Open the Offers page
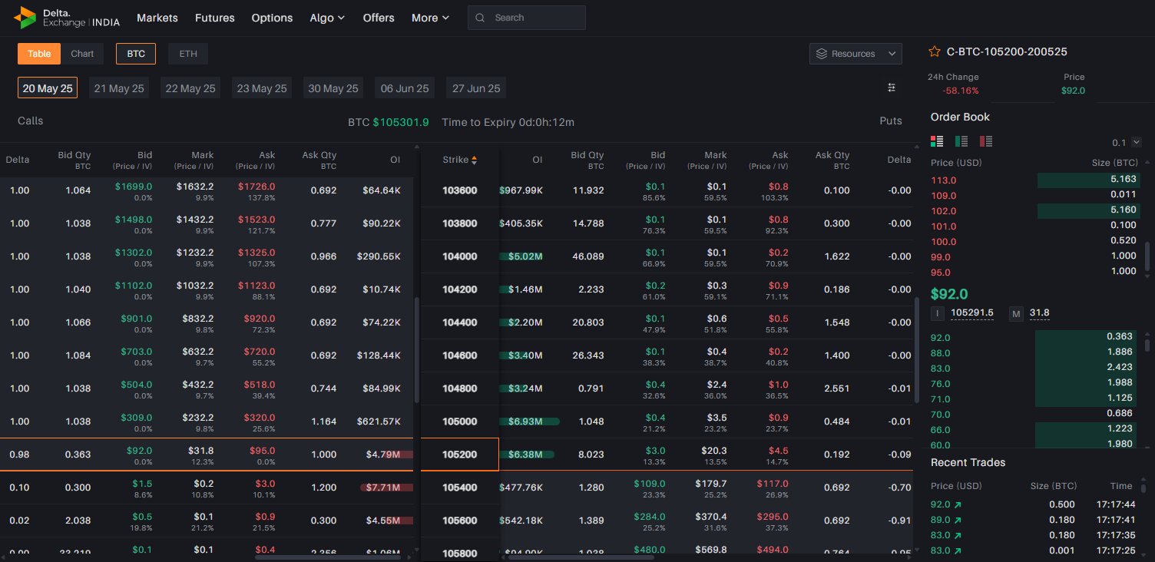 click(379, 18)
